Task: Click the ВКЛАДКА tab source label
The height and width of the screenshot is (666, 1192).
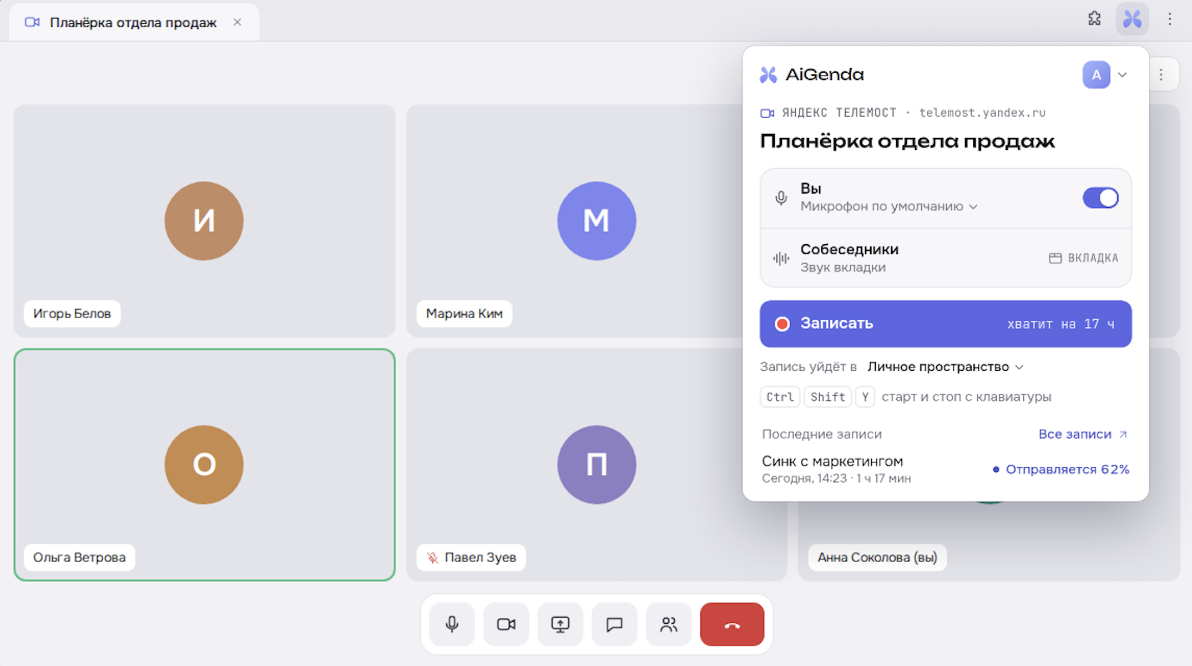Action: (x=1083, y=258)
